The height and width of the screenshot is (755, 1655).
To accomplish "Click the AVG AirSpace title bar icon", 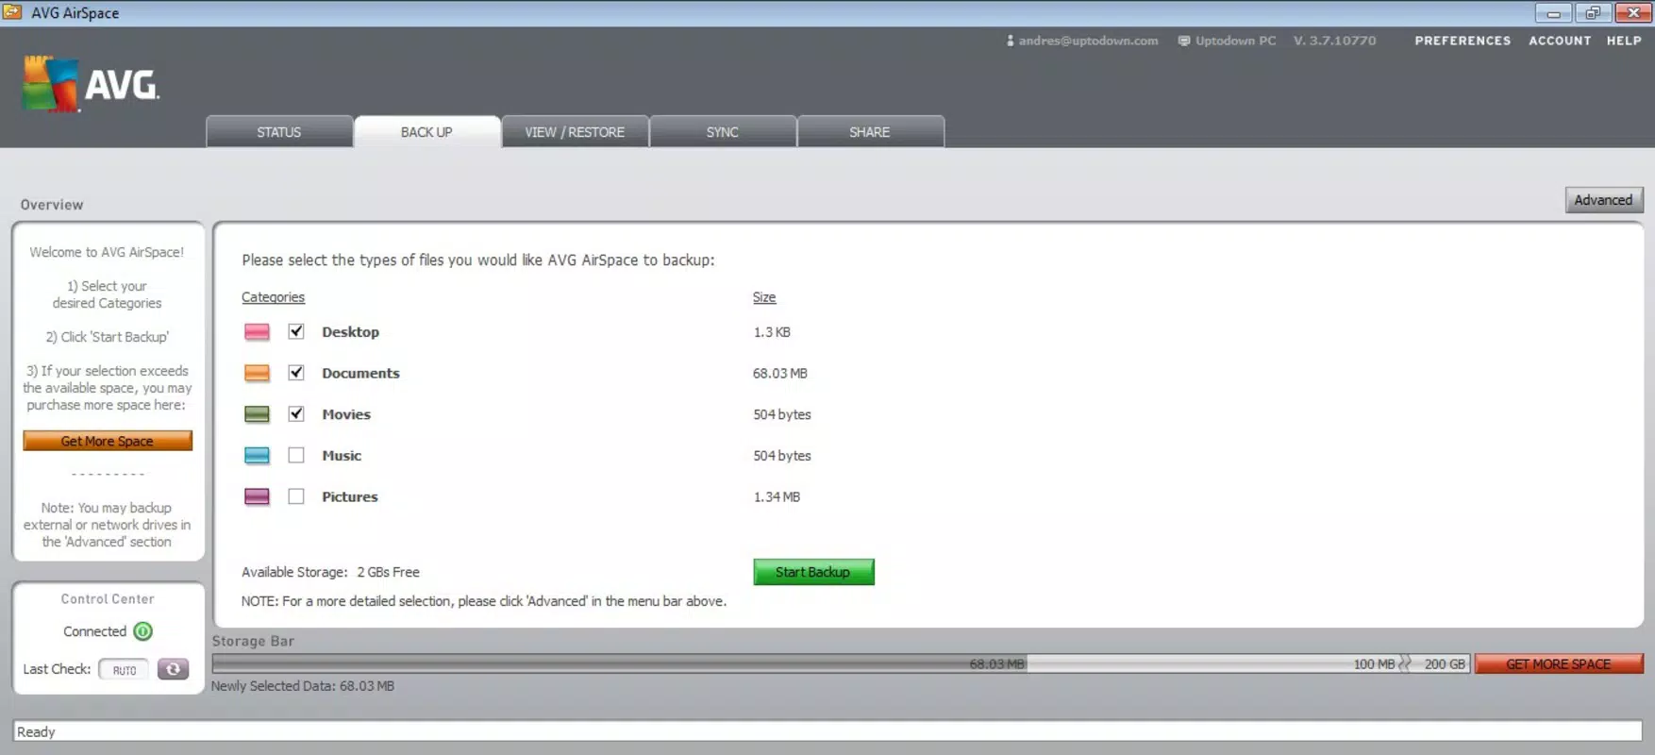I will [x=12, y=12].
